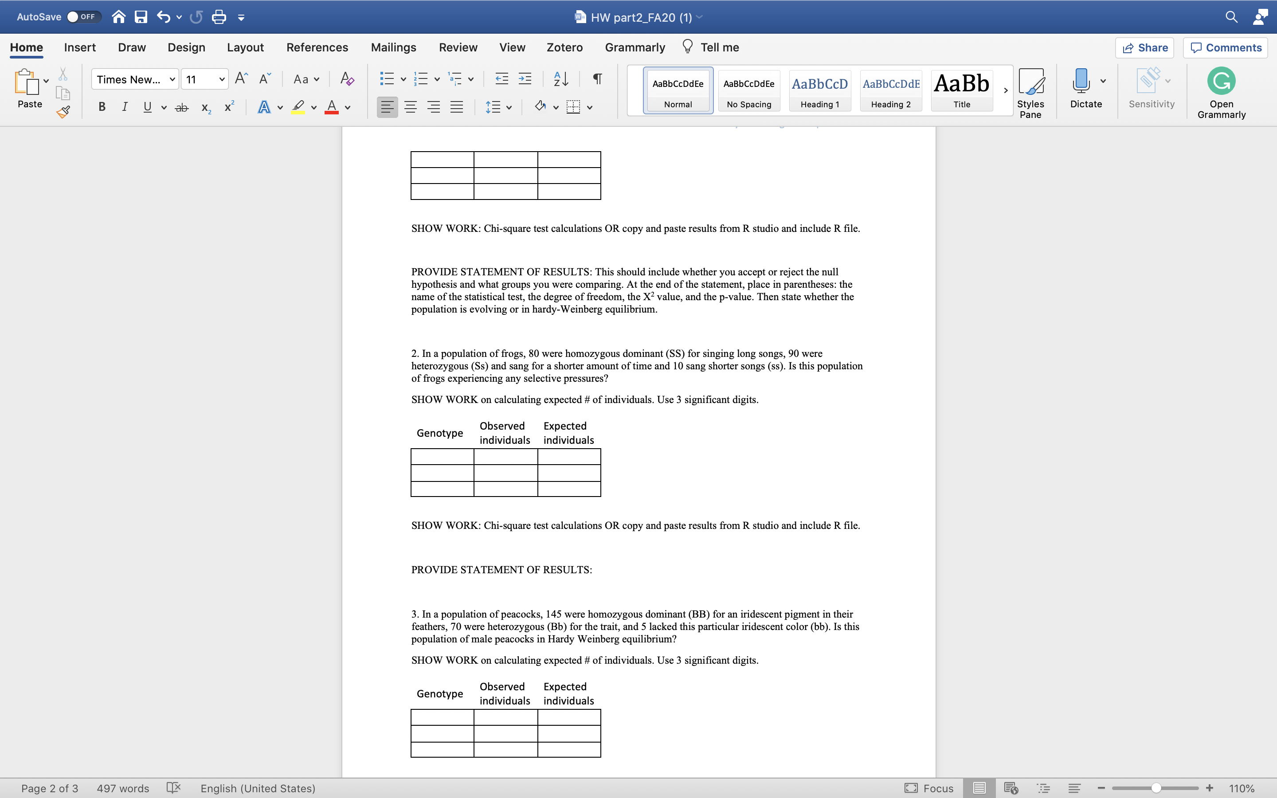Click the Format Painter brush icon
The height and width of the screenshot is (798, 1277).
[63, 111]
